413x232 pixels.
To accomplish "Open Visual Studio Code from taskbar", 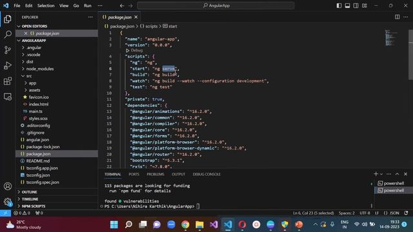I will pos(228,224).
